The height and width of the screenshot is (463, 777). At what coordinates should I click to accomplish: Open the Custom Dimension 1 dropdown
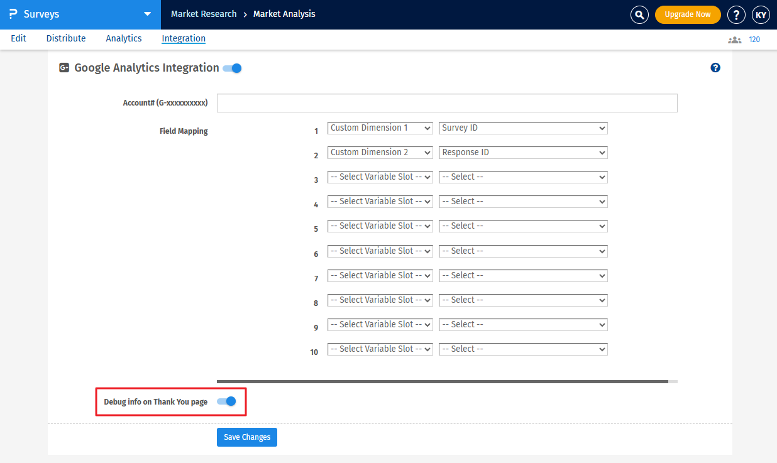click(380, 128)
